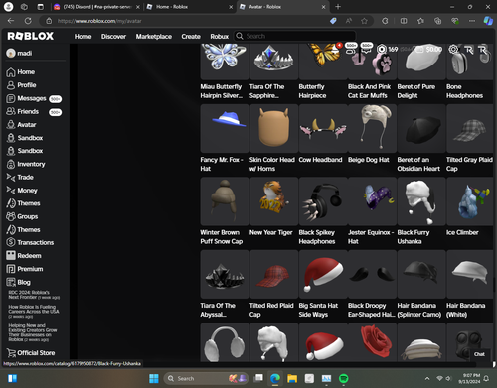Select the Jester Equinox Hat thumbnail

(x=372, y=201)
